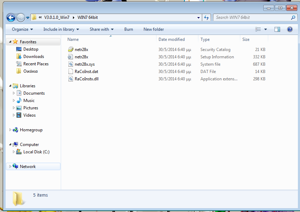Select the RaCoInstx.dll file icon
This screenshot has height=212, width=300.
(x=71, y=79)
